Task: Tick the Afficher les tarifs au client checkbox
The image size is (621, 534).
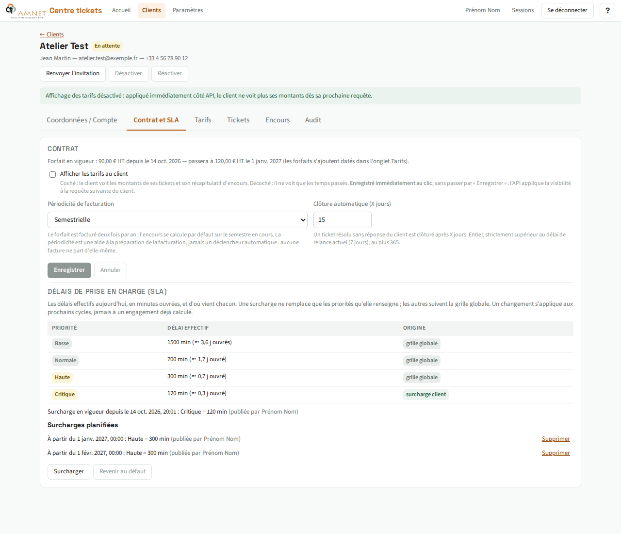Action: point(52,174)
